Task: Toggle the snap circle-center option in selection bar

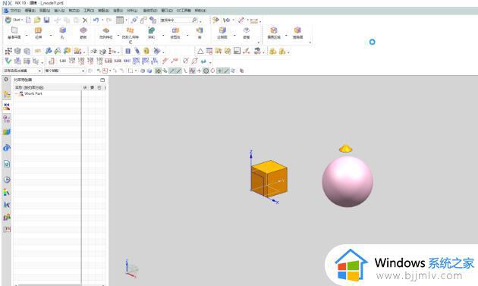Action: pos(206,71)
